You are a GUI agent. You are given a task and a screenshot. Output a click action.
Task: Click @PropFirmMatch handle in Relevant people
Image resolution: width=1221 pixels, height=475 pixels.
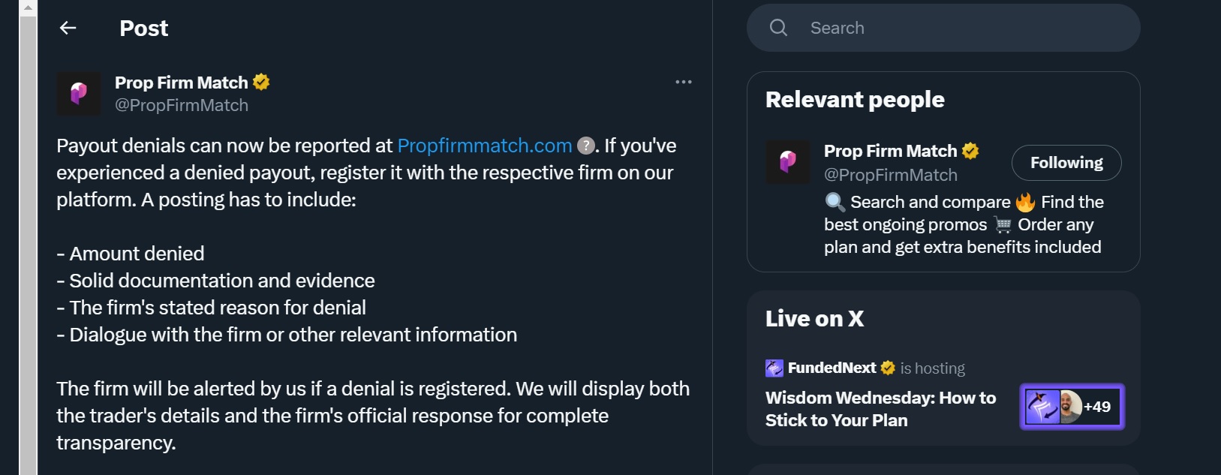890,175
